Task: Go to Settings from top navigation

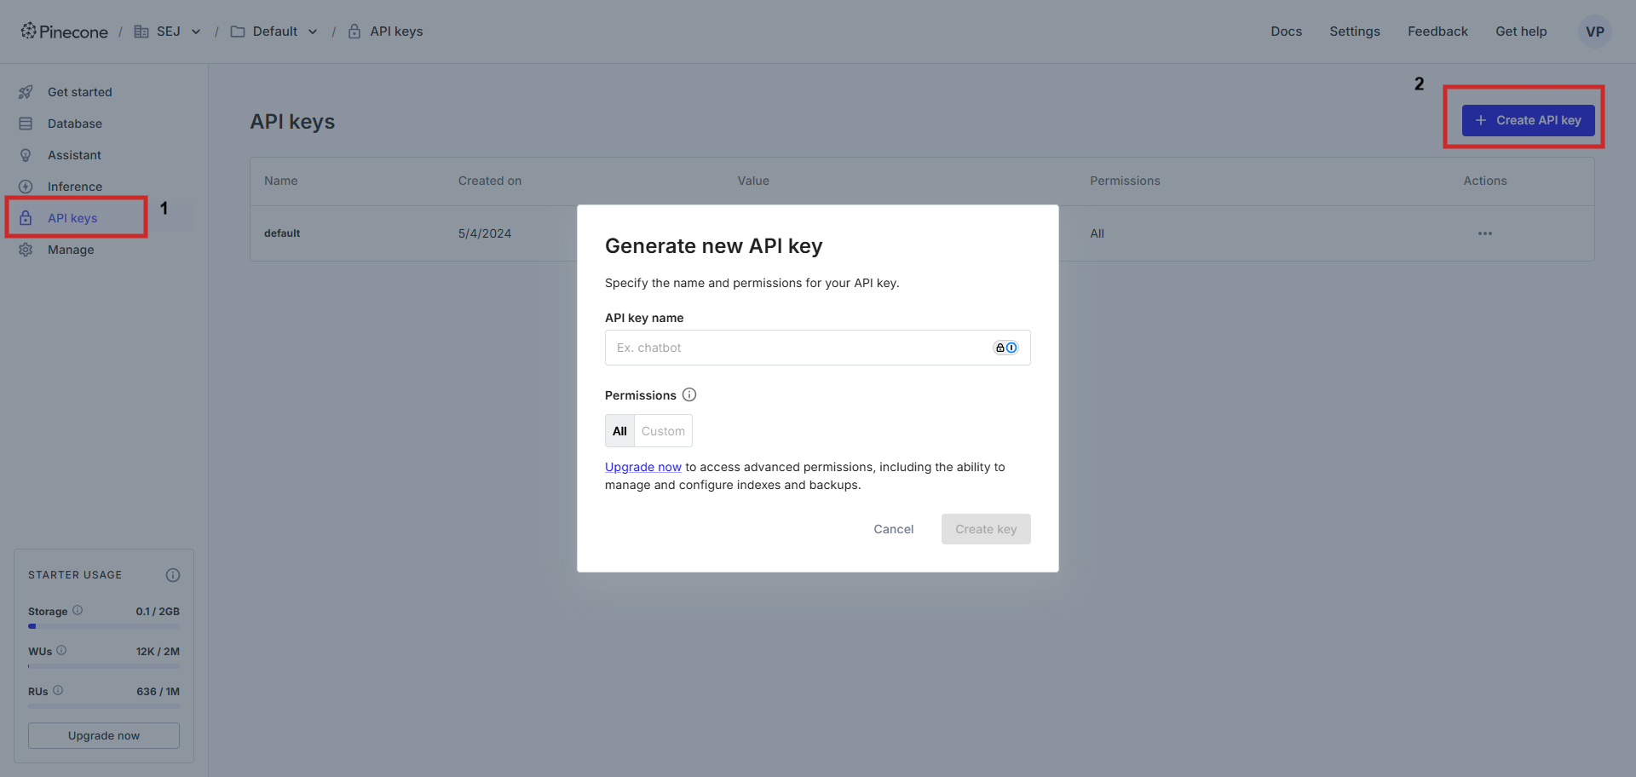Action: (x=1355, y=31)
